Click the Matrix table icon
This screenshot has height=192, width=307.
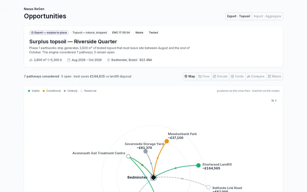click(269, 76)
